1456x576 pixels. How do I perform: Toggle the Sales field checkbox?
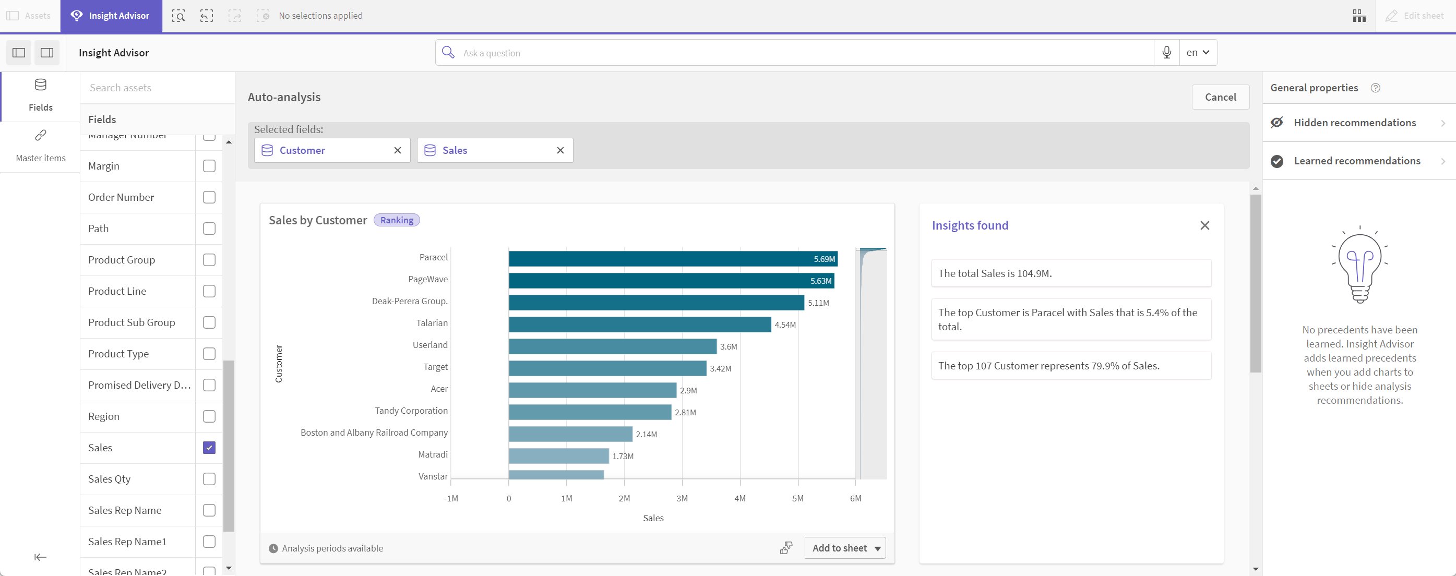click(209, 448)
